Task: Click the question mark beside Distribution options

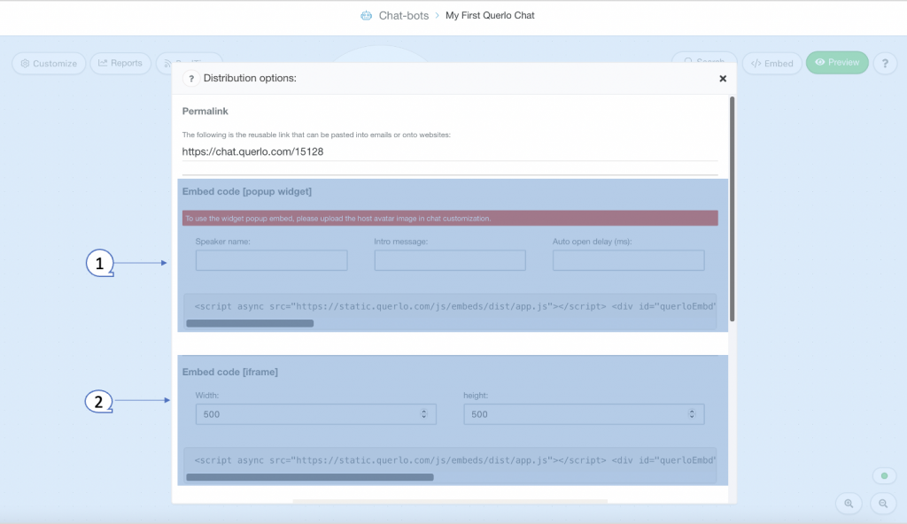Action: point(191,78)
